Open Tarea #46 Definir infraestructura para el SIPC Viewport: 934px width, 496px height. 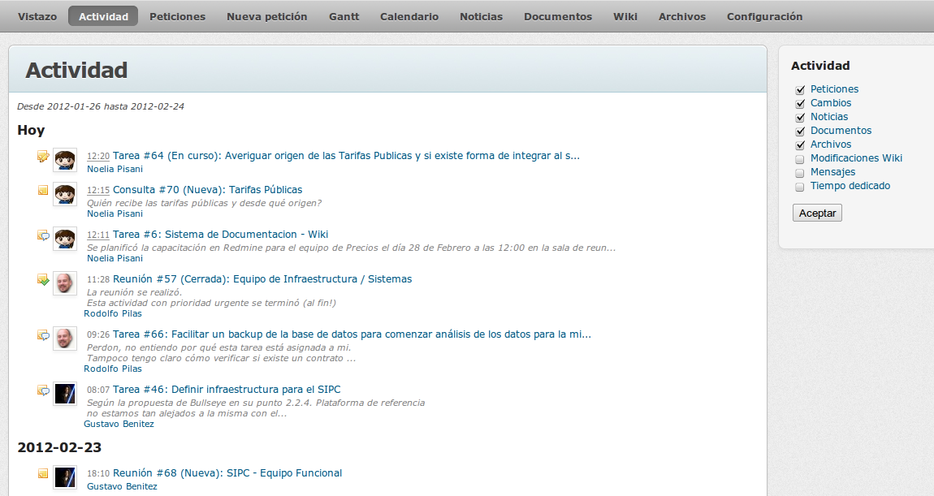tap(227, 390)
